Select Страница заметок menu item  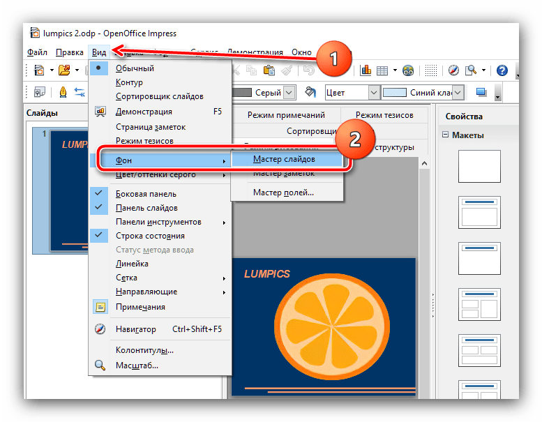click(x=160, y=127)
